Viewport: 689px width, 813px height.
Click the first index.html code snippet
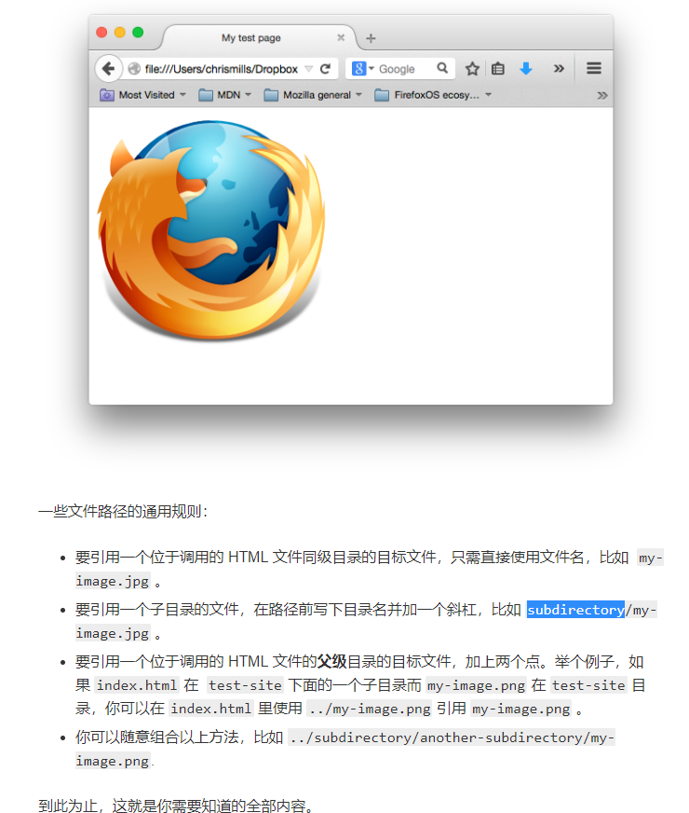point(137,685)
